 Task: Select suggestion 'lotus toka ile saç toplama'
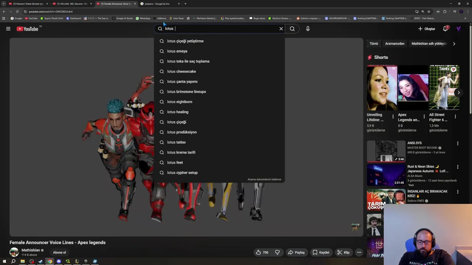click(219, 61)
